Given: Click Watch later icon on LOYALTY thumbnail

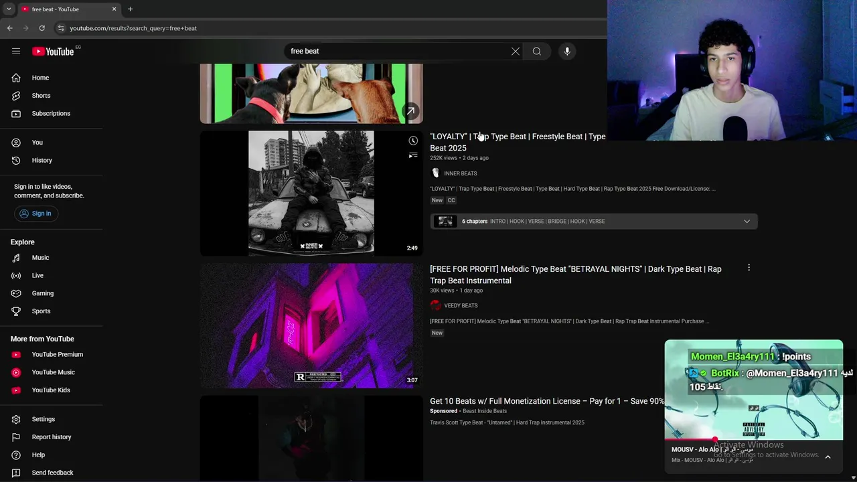Looking at the screenshot, I should click(413, 141).
